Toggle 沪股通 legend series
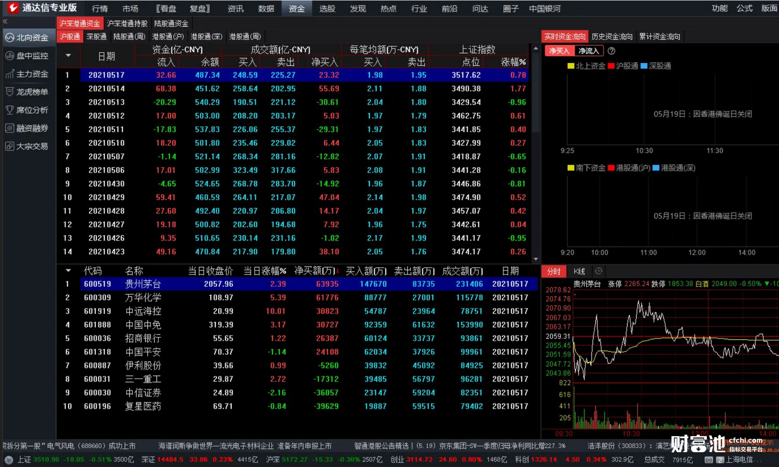Image resolution: width=779 pixels, height=467 pixels. (623, 66)
